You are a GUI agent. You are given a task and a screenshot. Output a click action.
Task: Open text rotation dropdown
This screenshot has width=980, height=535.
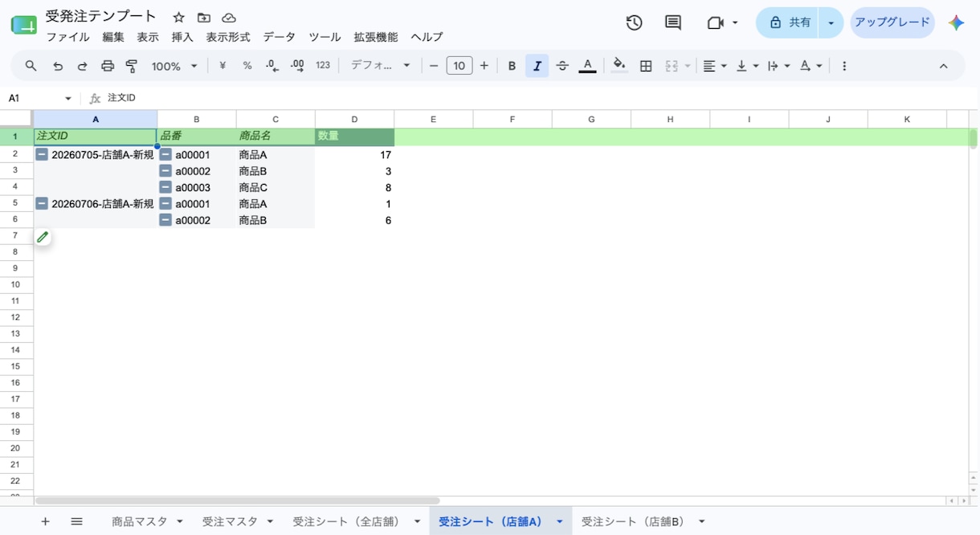point(811,66)
